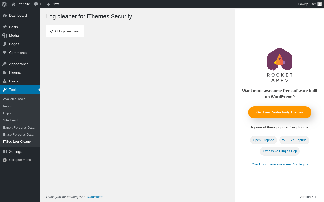
Task: Open the WP Exit Popups plugin link
Action: [294, 140]
